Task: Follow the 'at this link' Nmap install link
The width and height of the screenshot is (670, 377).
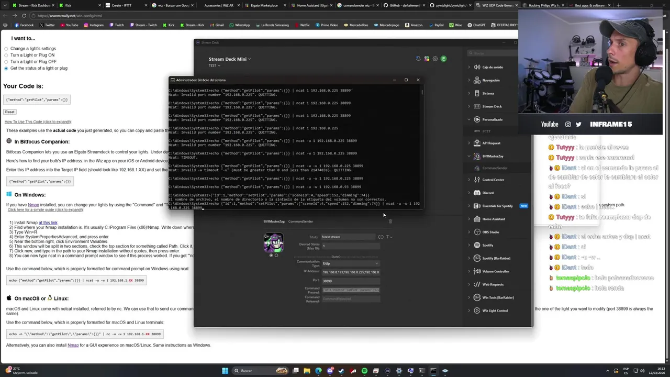Action: point(48,223)
